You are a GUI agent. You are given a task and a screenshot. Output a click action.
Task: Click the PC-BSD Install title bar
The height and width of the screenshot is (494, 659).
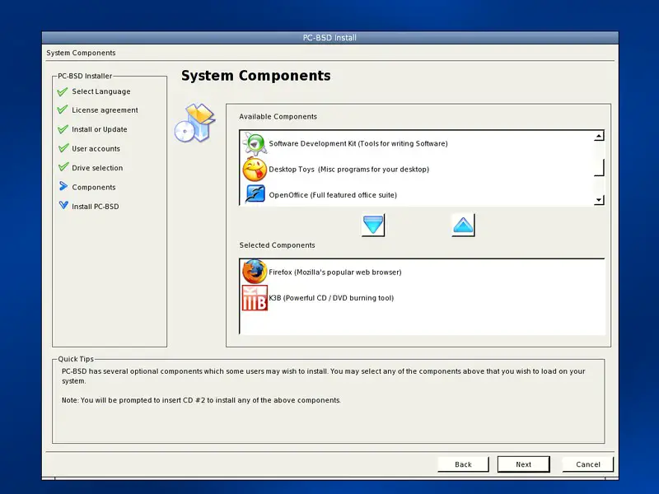tap(330, 37)
